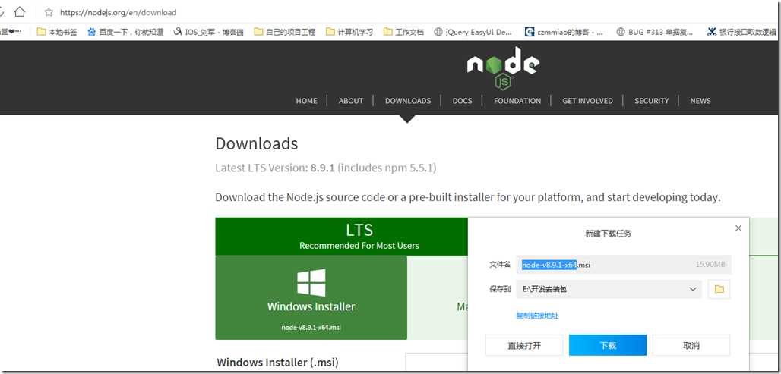The height and width of the screenshot is (374, 781).
Task: Browse folders with the folder icon button
Action: pos(719,289)
